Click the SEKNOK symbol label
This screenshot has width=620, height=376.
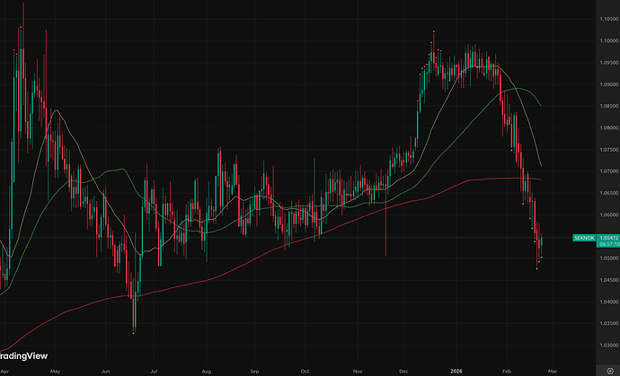click(x=583, y=237)
